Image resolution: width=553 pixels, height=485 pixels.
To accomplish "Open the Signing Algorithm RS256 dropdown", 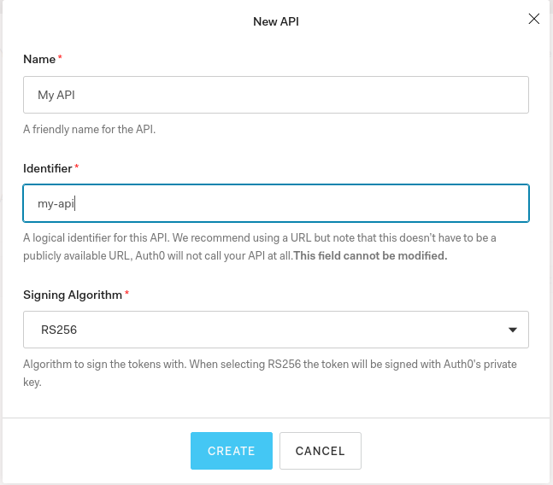I will [x=276, y=330].
